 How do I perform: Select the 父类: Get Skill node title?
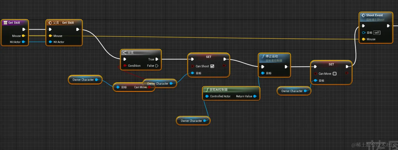pyautogui.click(x=64, y=23)
